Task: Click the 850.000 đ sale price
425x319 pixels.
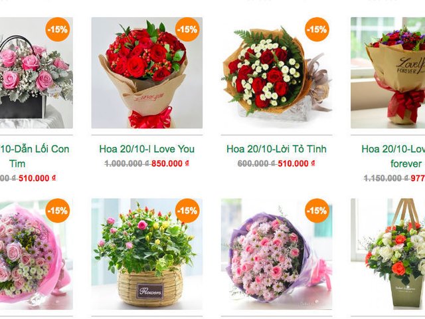Action: pos(170,163)
